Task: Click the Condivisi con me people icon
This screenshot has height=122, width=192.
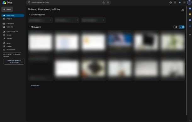Action: [4, 32]
